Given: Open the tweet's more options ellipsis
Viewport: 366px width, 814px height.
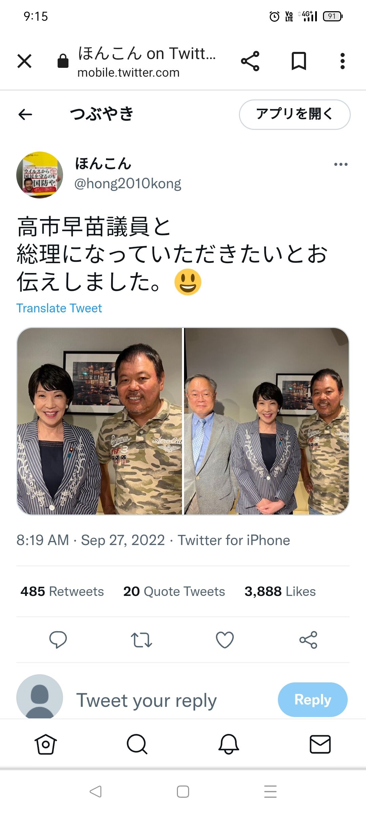Looking at the screenshot, I should [341, 164].
